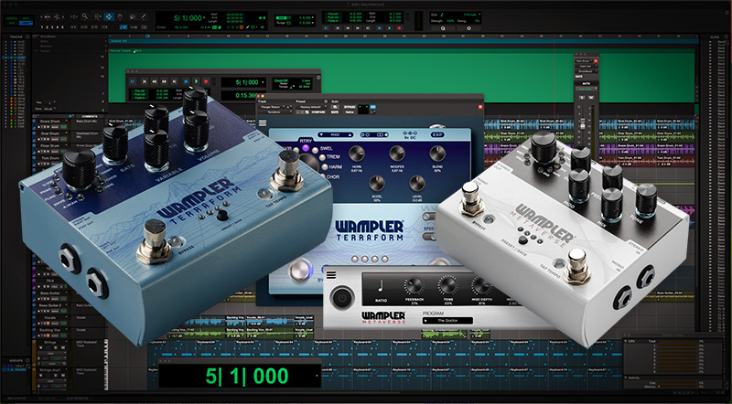The width and height of the screenshot is (732, 404).
Task: Open plugin Preset factory default dropdown
Action: coord(311,107)
